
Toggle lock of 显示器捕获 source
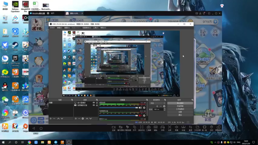97,102
